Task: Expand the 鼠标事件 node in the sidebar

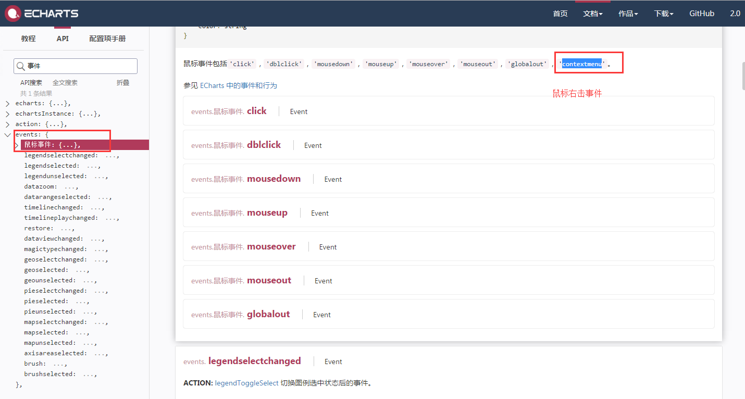Action: [x=17, y=144]
